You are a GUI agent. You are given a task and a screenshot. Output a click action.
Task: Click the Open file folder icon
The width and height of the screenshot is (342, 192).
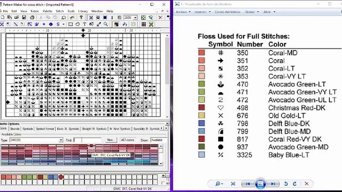click(x=17, y=18)
